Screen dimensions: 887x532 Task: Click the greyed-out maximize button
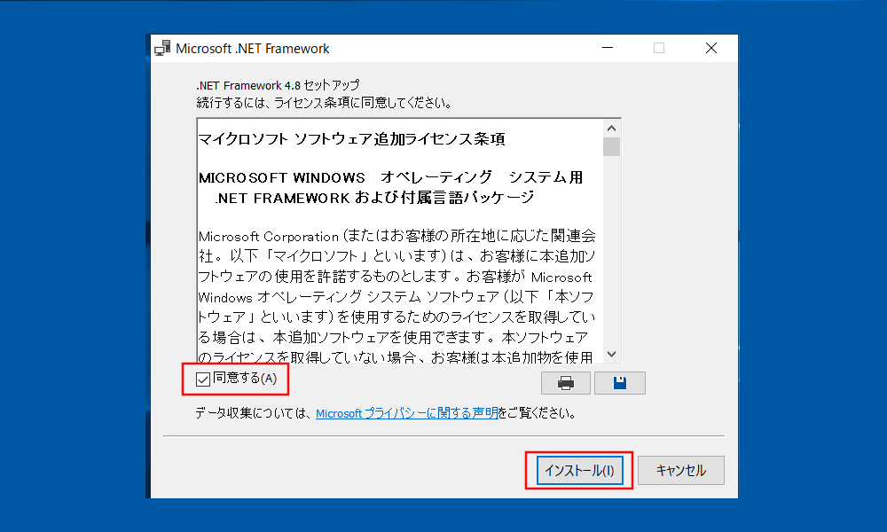[x=659, y=49]
